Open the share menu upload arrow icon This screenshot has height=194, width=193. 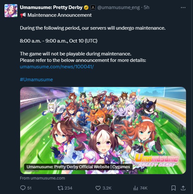[x=183, y=188]
